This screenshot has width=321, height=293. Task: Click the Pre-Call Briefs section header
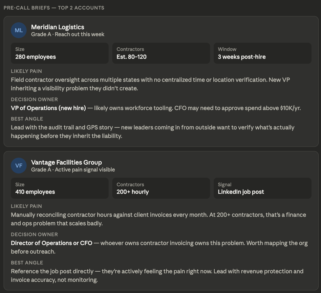pos(54,8)
